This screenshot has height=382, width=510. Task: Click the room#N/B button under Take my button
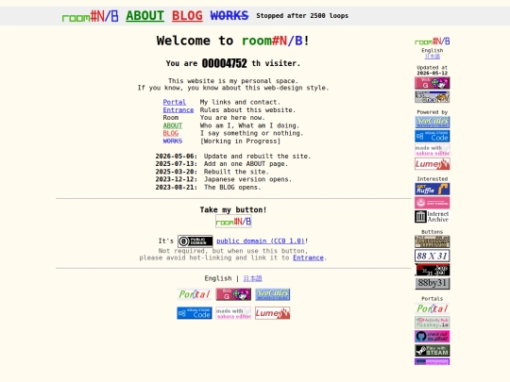pyautogui.click(x=233, y=222)
